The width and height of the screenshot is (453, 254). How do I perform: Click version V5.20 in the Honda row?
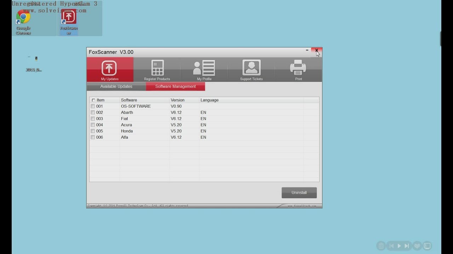tap(176, 131)
